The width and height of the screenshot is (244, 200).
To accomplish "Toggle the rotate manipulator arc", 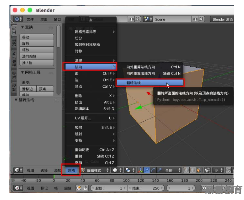I will point(153,170).
